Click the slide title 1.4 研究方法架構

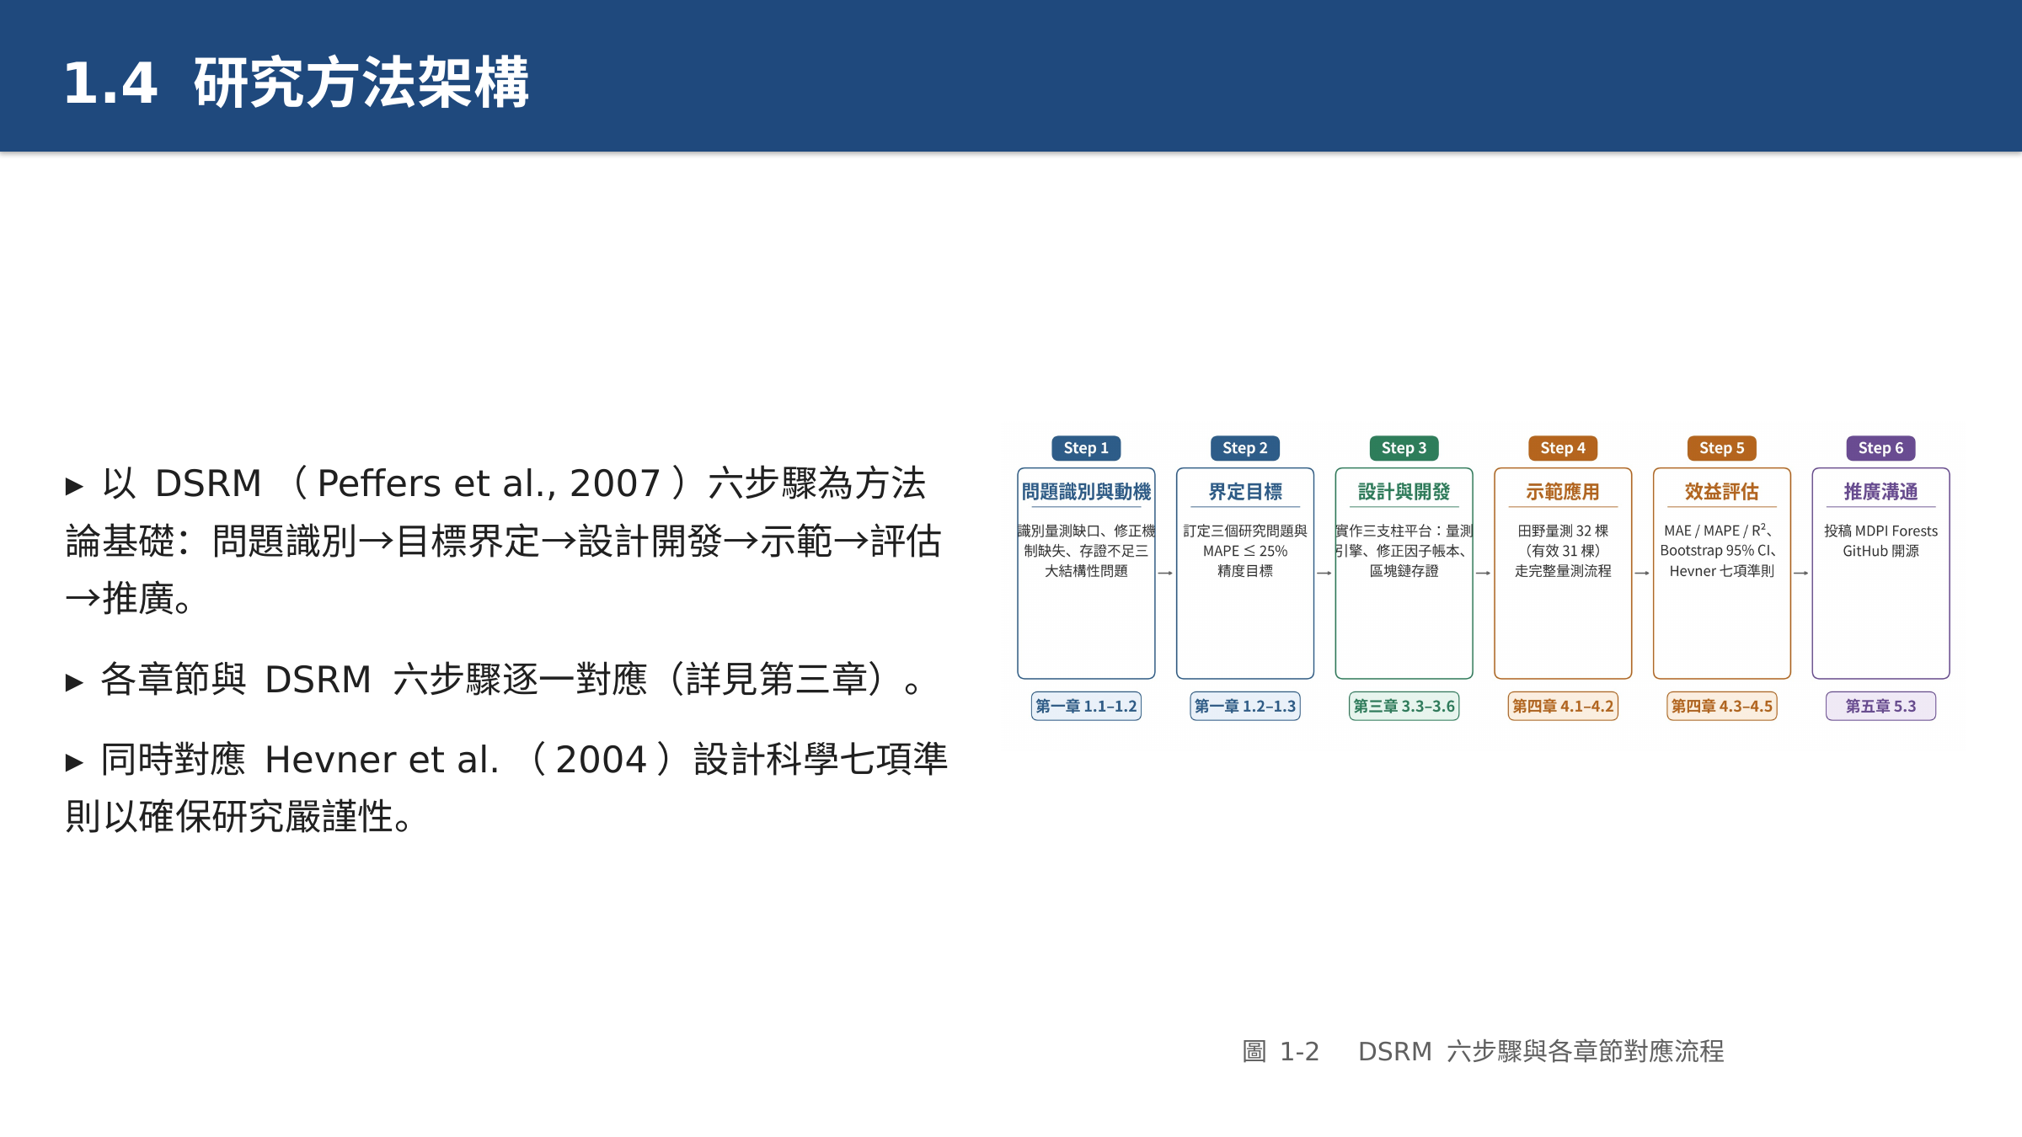(297, 83)
